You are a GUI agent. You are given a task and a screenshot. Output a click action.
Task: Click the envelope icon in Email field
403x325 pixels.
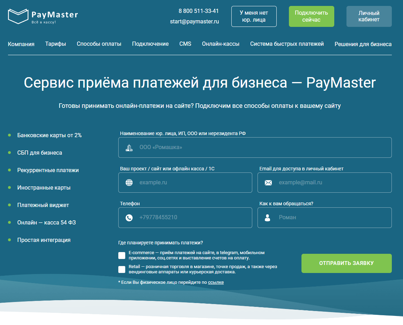coord(268,182)
